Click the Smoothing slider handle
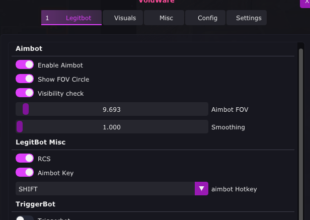310x220 pixels. click(x=20, y=127)
